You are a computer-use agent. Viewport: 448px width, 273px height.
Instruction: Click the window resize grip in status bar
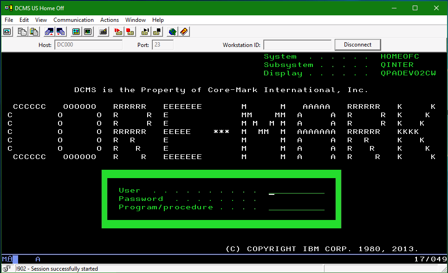pos(444,269)
